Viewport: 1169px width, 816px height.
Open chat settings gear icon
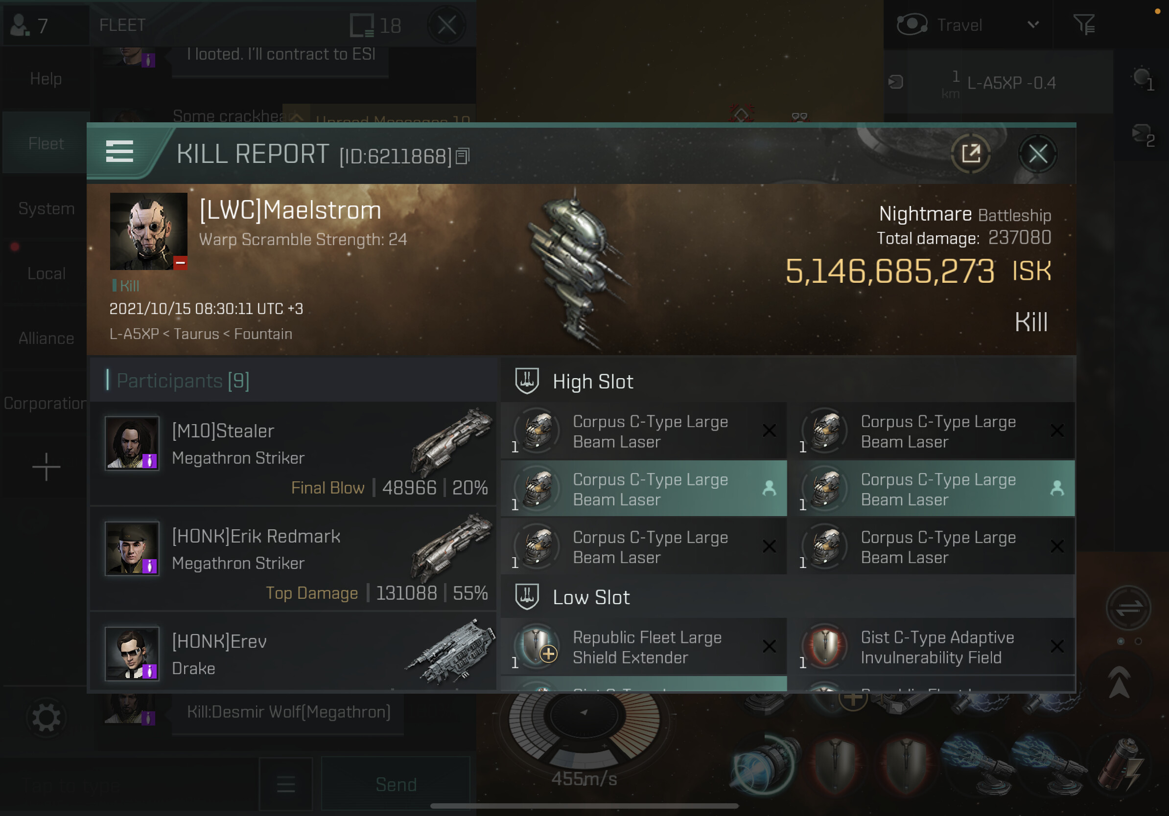(x=46, y=718)
